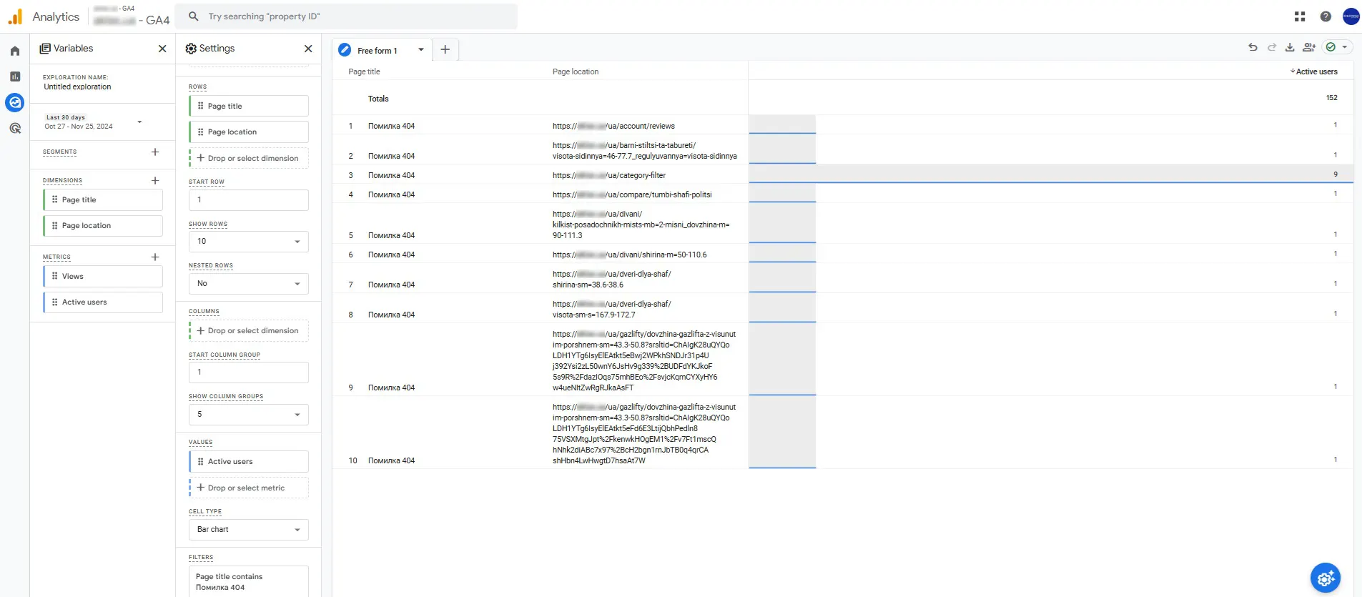Open the Page title contains filter
Viewport: 1362px width, 597px height.
coord(248,582)
